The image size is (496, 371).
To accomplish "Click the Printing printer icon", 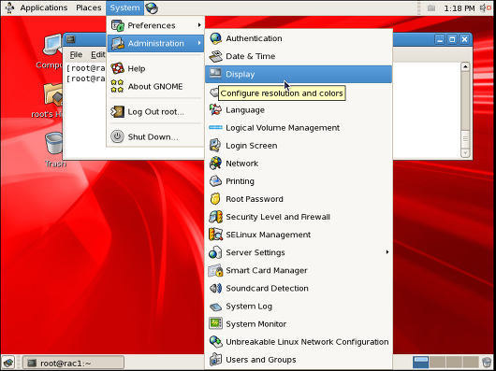I will coord(216,181).
